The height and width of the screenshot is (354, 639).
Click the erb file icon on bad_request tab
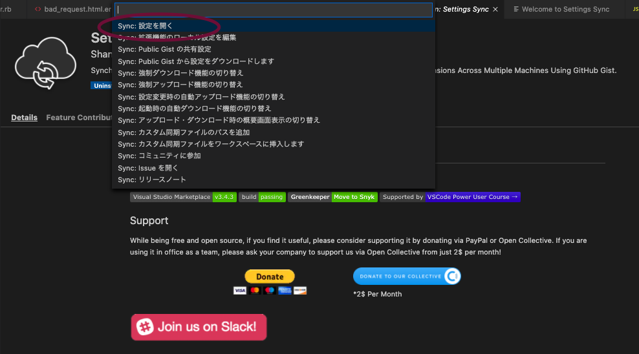(38, 9)
